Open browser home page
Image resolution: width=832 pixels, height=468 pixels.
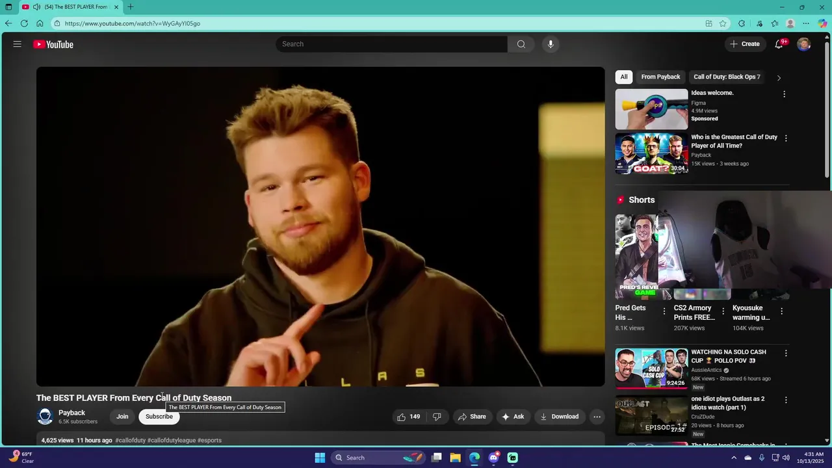40,23
